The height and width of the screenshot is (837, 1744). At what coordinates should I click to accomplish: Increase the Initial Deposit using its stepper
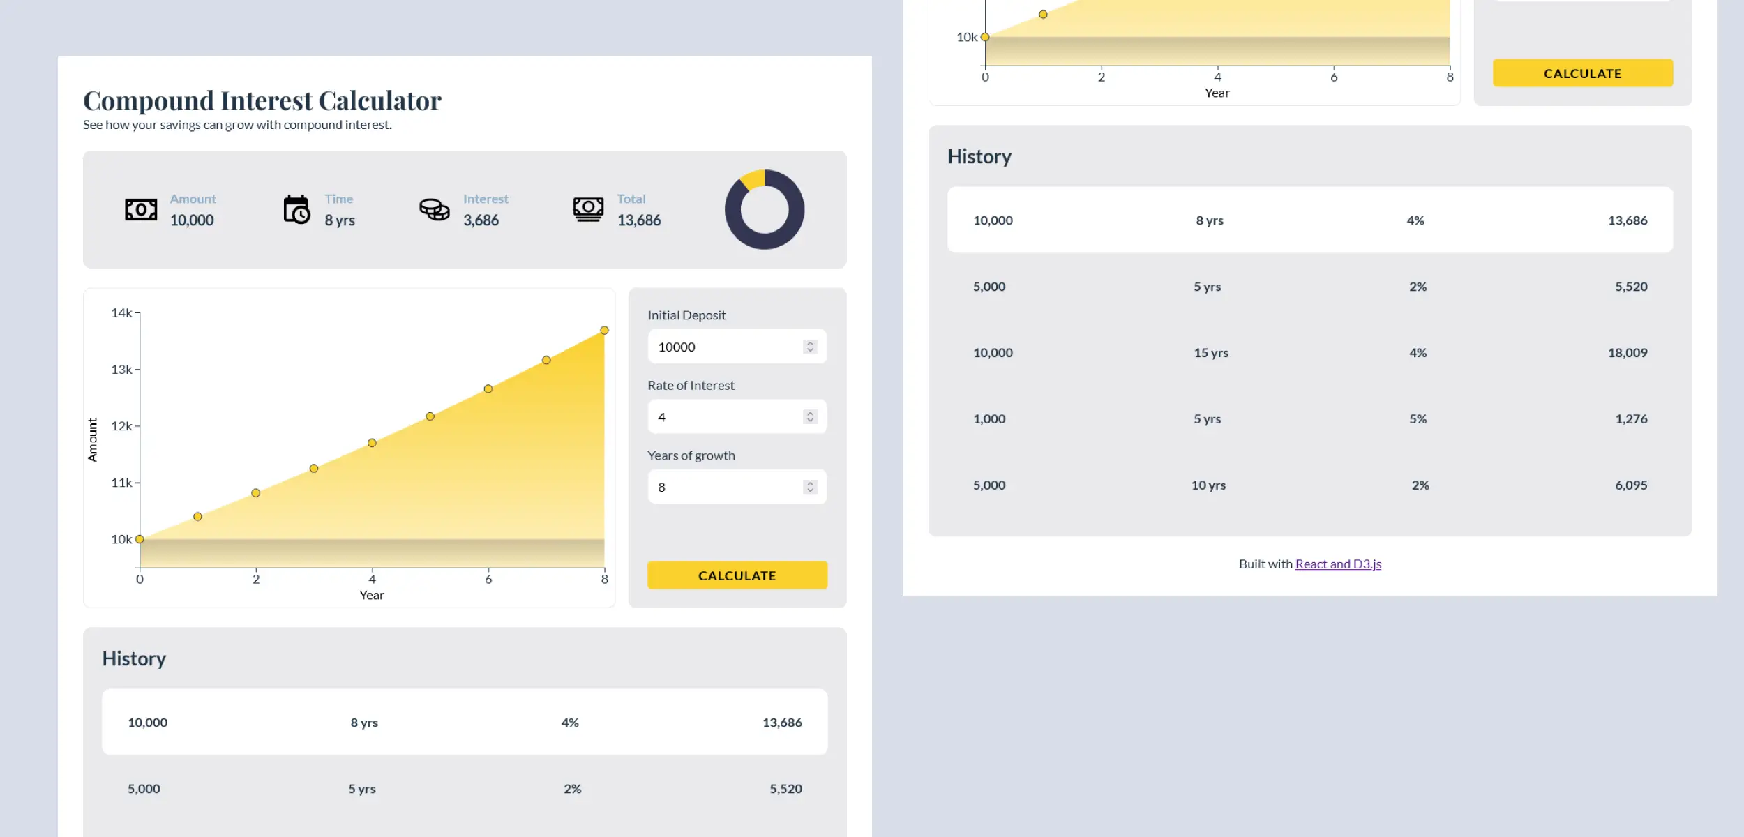click(809, 342)
